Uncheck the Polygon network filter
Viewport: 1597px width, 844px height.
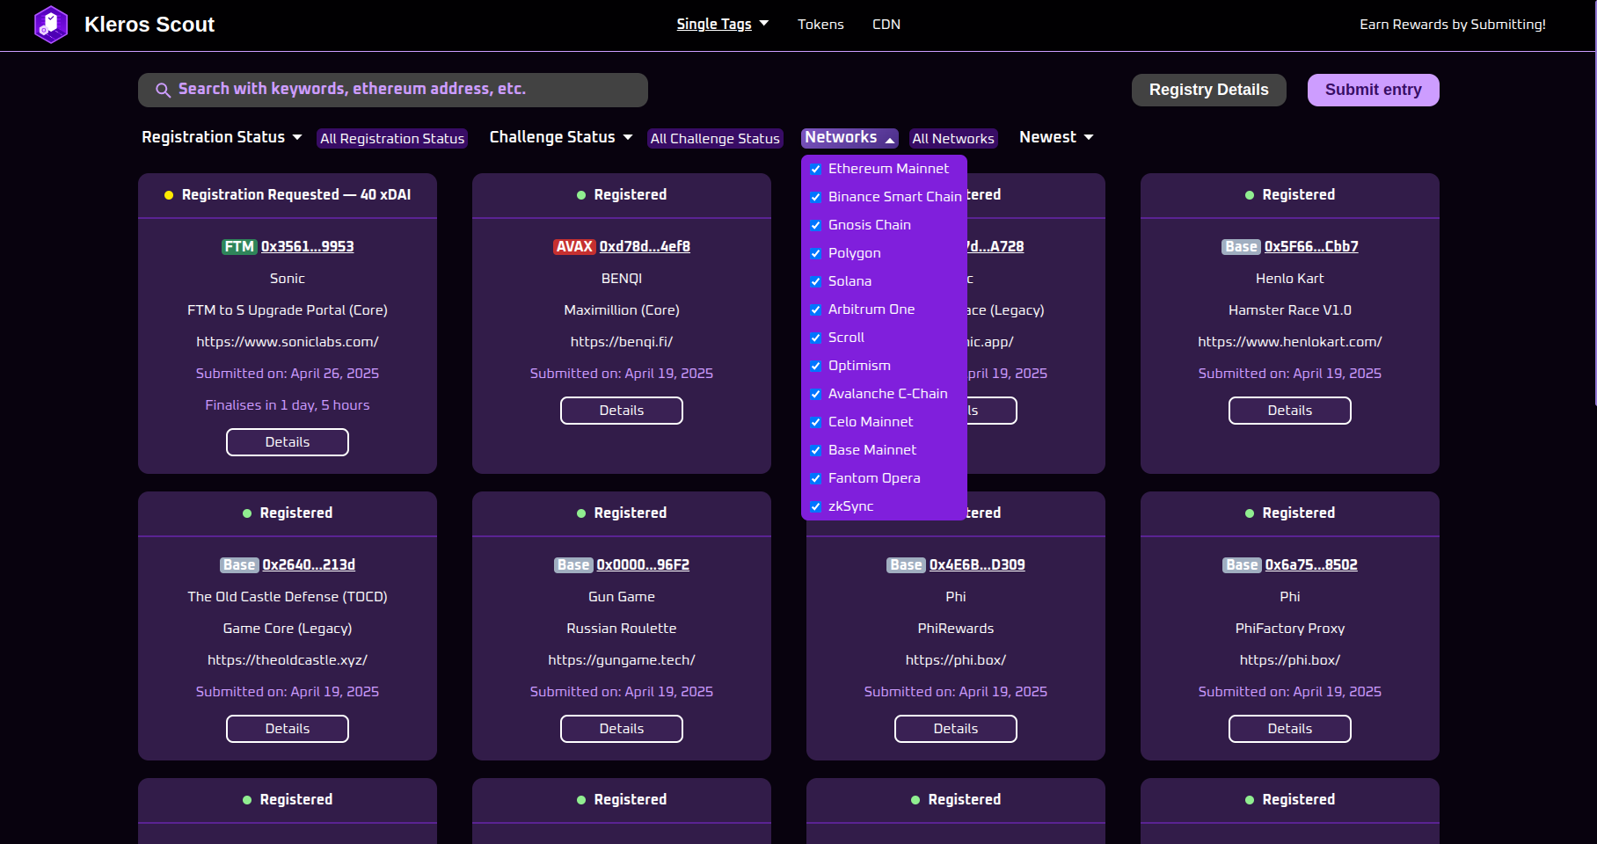pos(815,253)
